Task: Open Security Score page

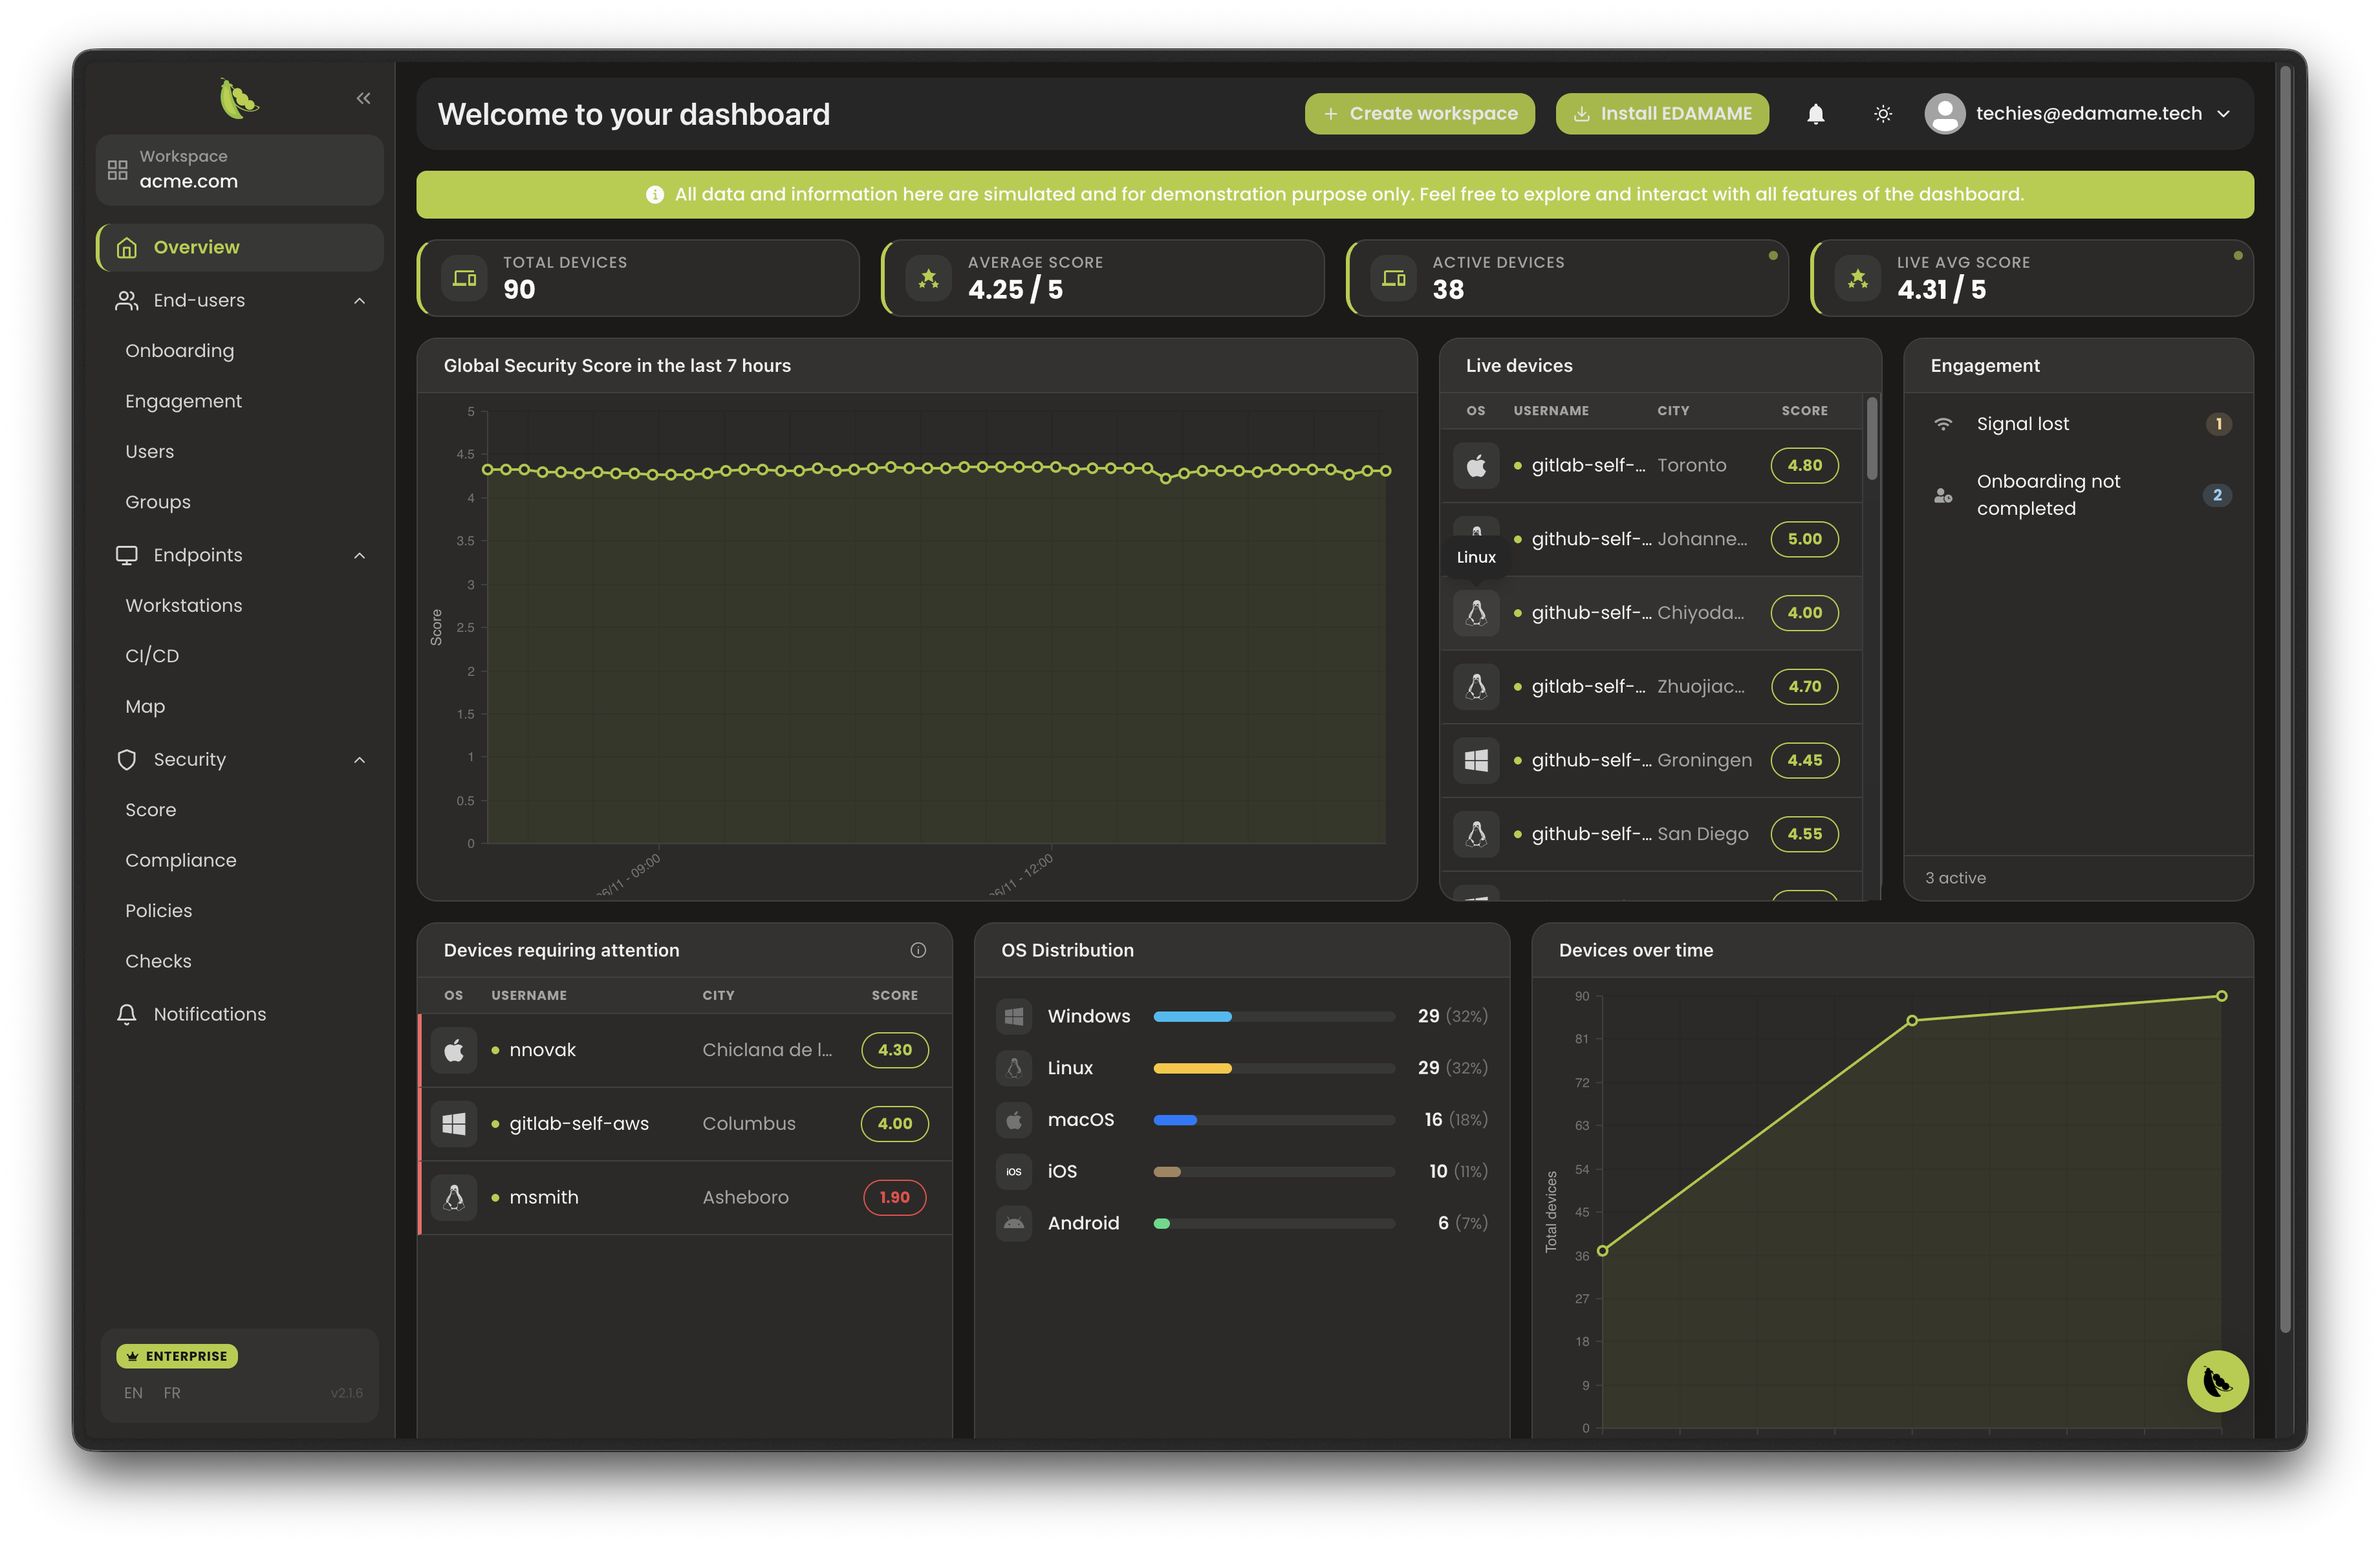Action: click(151, 810)
